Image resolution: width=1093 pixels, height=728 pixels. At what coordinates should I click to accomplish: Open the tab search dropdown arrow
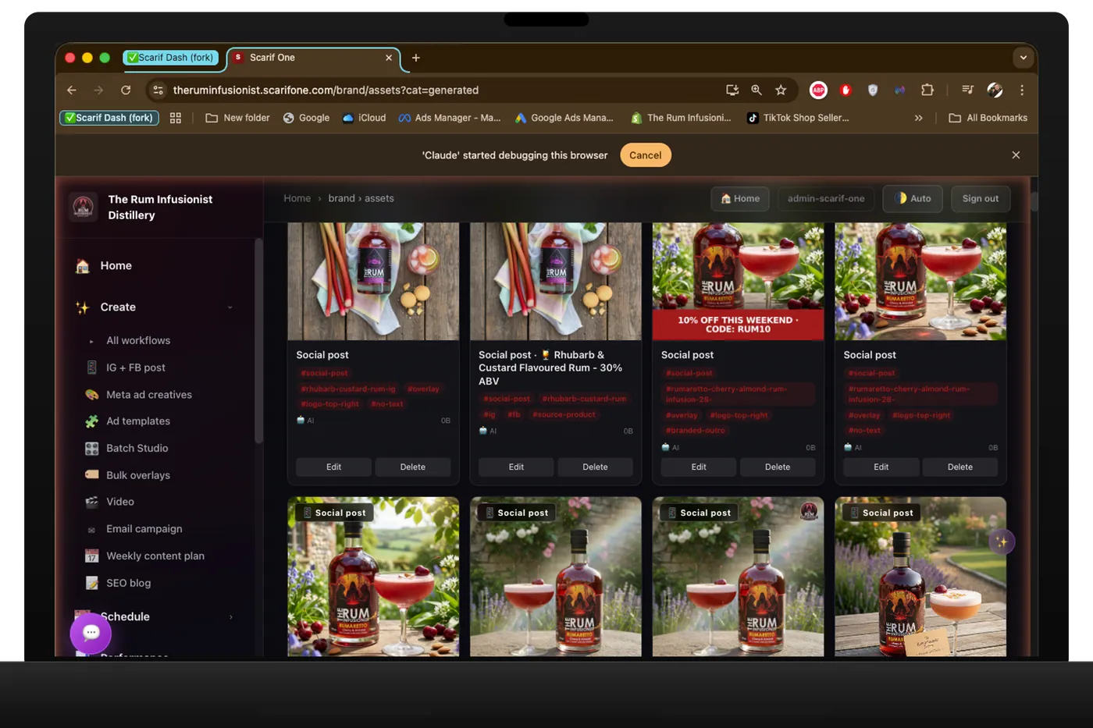(x=1023, y=58)
